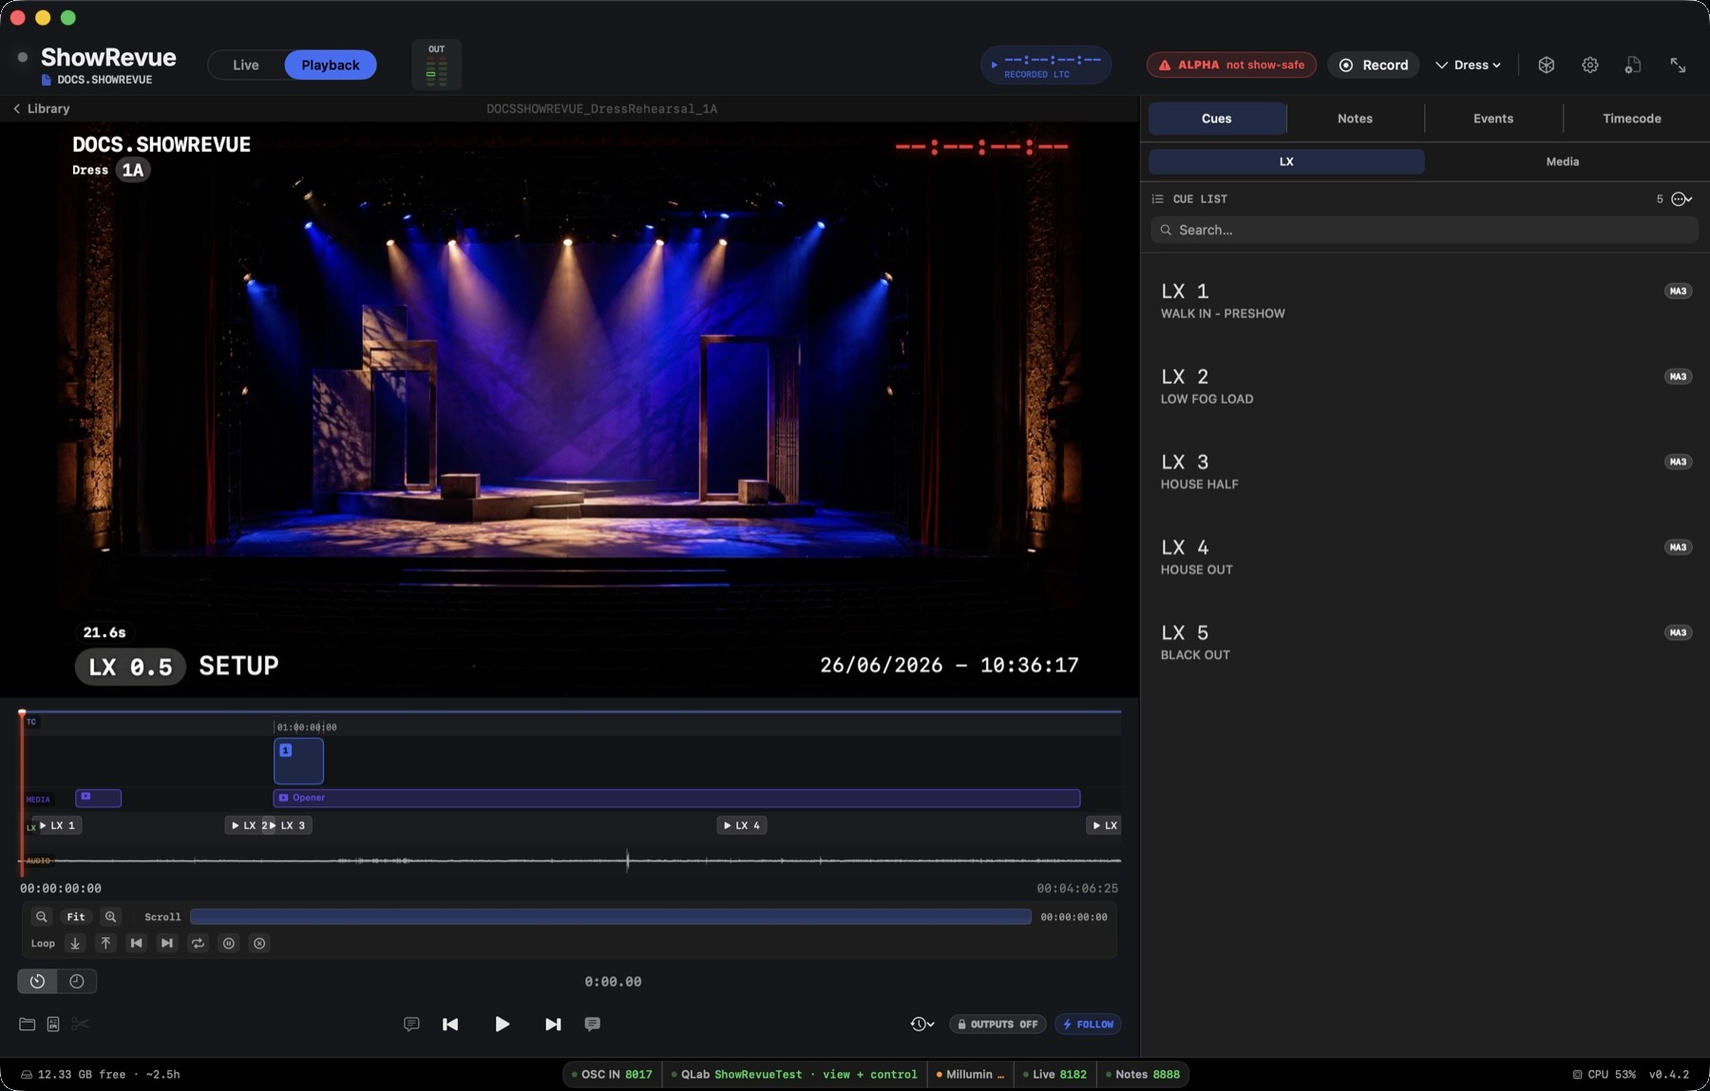
Task: Select cue LX 3 House Half
Action: coord(1425,471)
